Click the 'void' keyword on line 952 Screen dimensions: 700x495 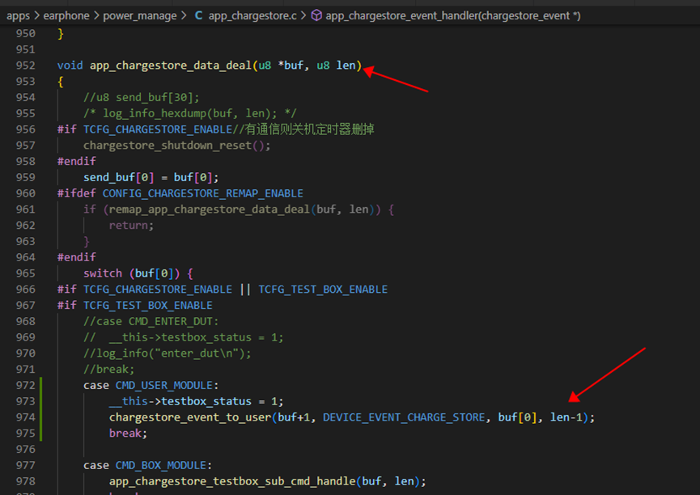click(x=70, y=66)
